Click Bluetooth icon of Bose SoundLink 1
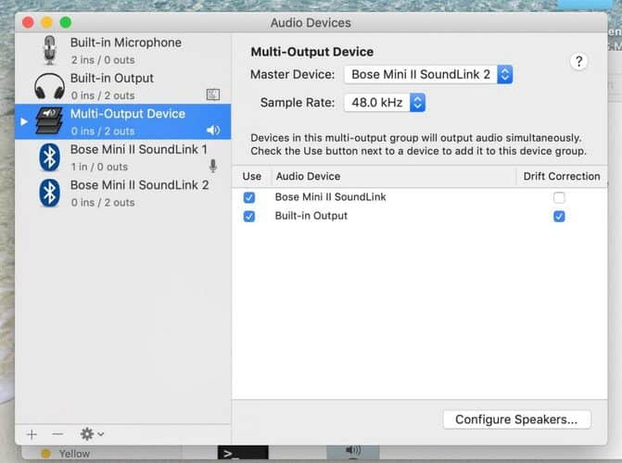Viewport: 622px width, 463px height. [49, 157]
